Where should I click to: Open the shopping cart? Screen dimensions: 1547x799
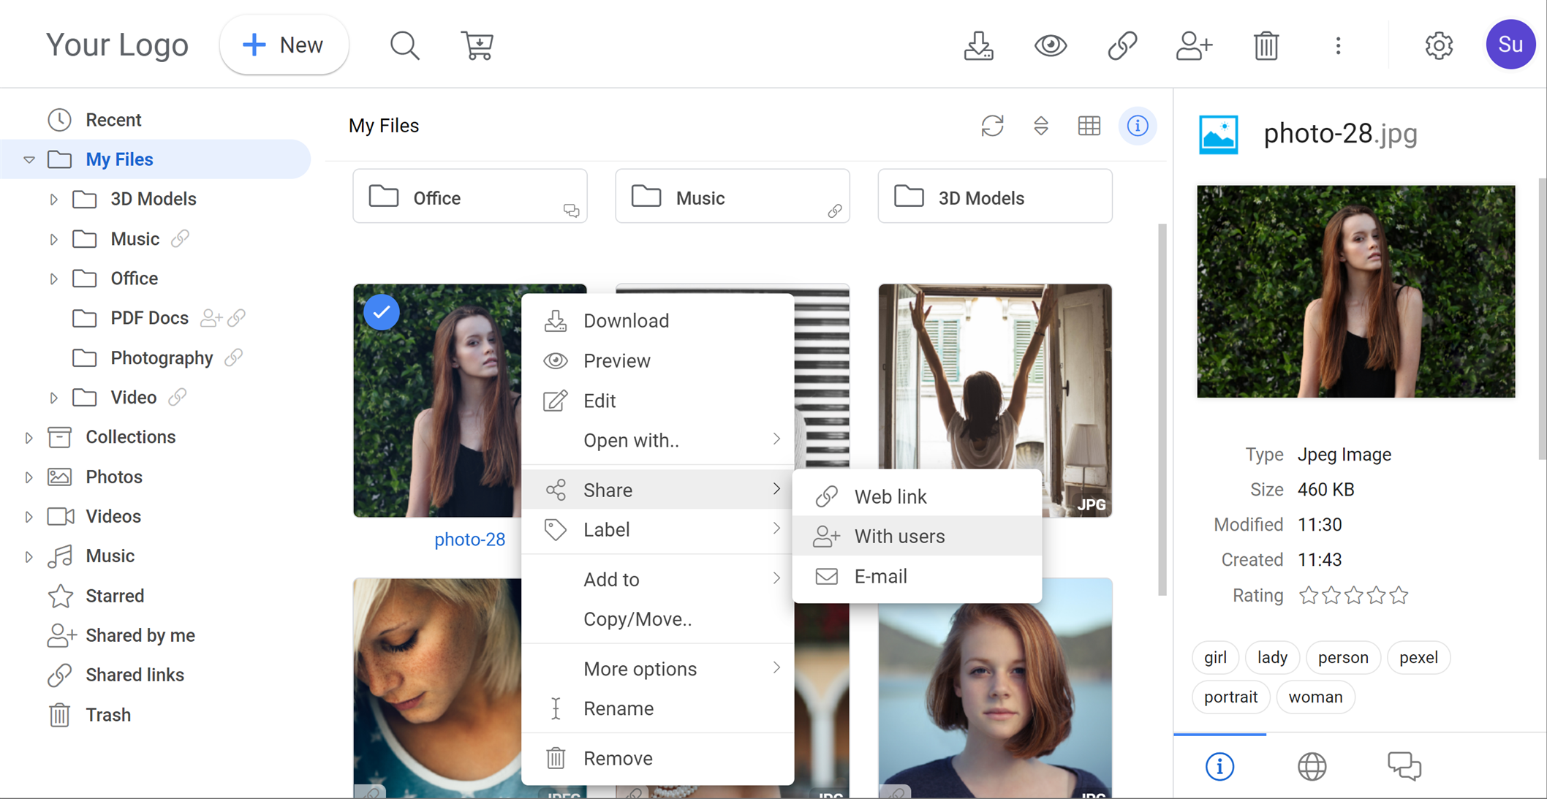click(x=477, y=45)
